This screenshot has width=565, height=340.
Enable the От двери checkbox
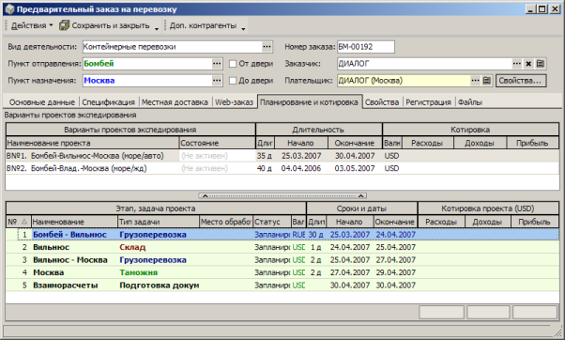[x=233, y=64]
